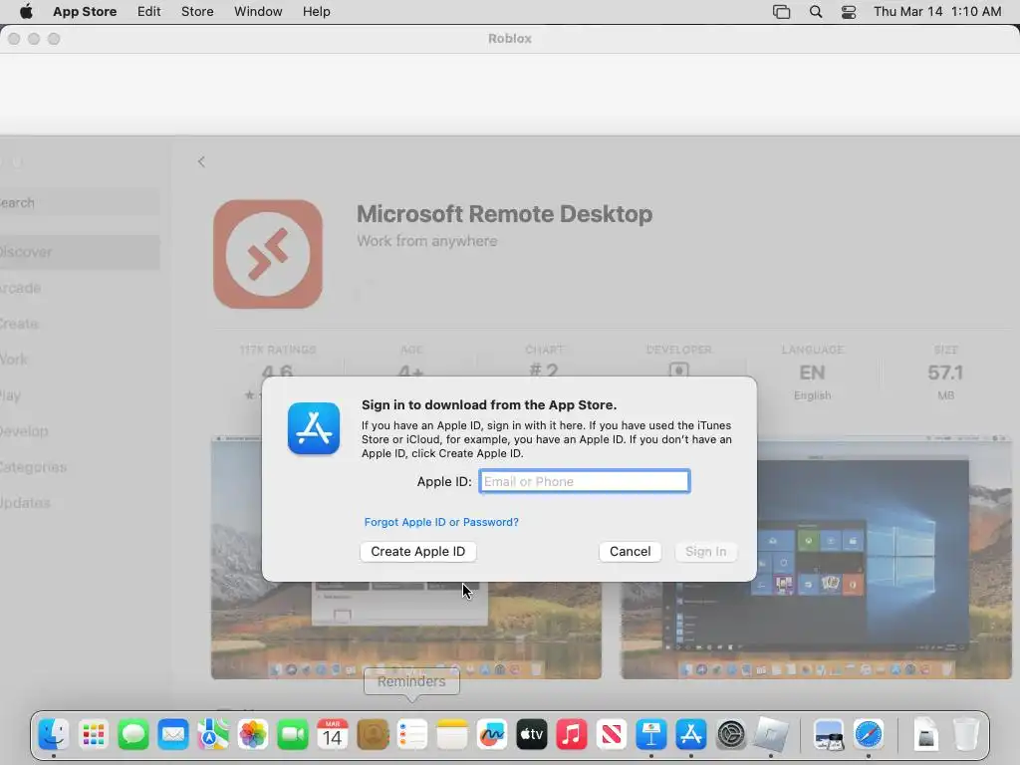Click the right Windows desktop screenshot
This screenshot has height=765, width=1020.
(x=816, y=557)
